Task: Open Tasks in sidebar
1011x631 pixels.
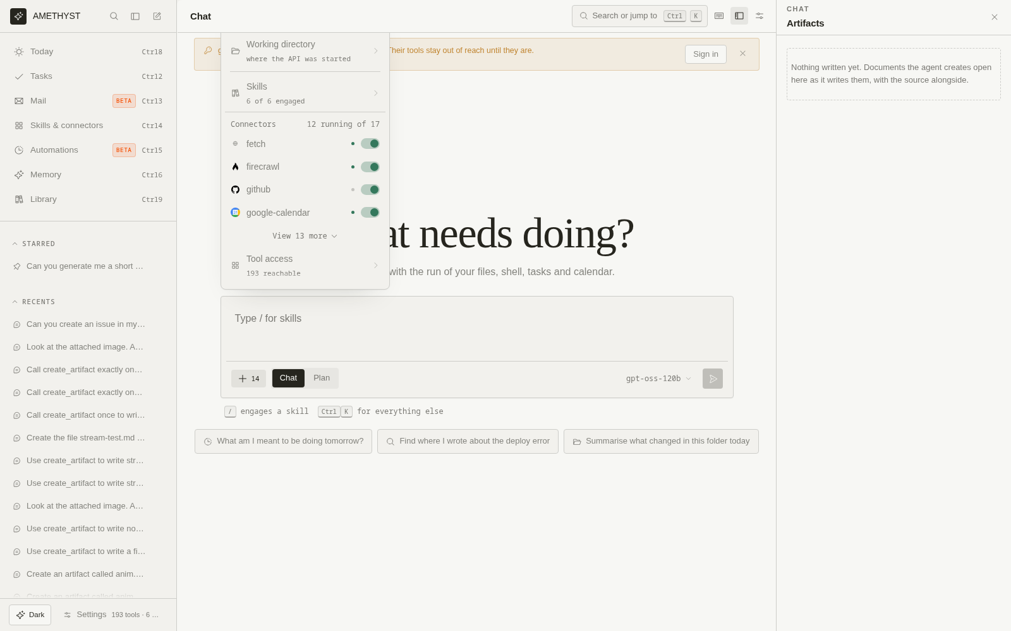Action: [88, 76]
